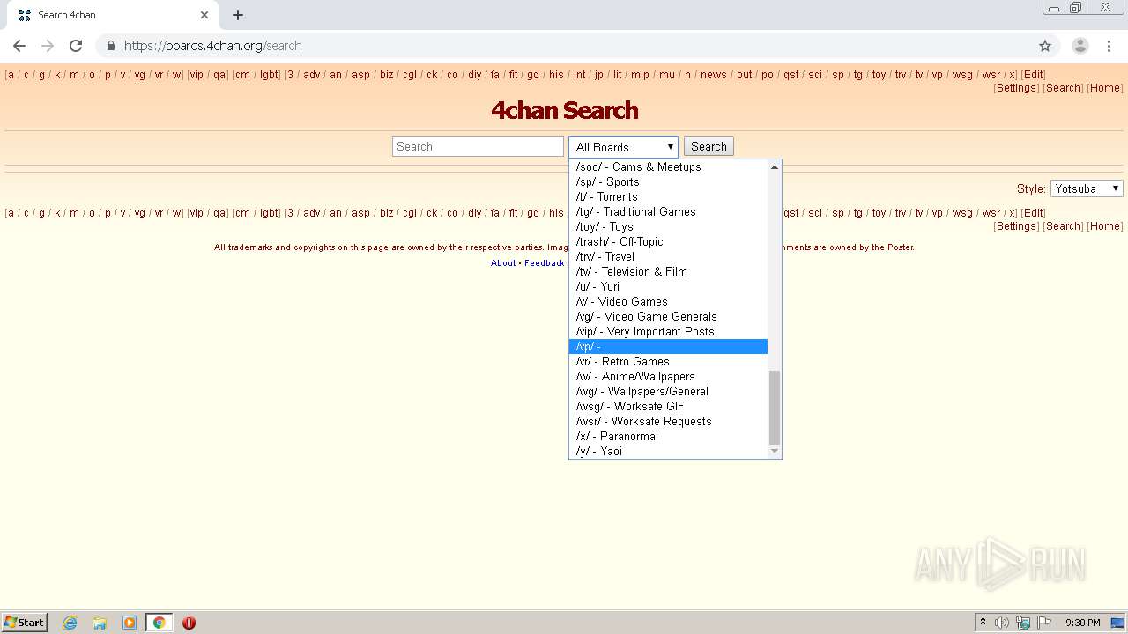Open Action Center flag icon

tap(1044, 623)
